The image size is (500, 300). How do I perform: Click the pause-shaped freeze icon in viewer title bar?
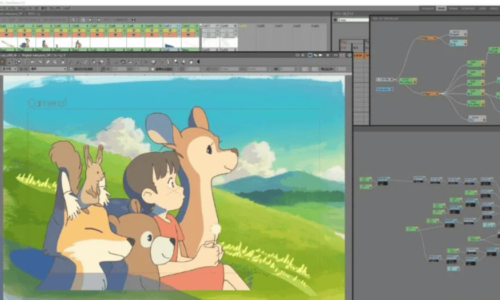tap(327, 55)
